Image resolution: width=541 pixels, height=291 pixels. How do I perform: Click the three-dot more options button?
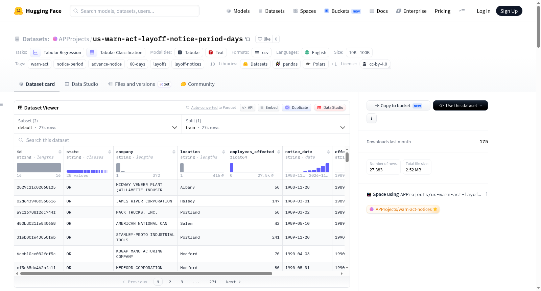[x=372, y=118]
